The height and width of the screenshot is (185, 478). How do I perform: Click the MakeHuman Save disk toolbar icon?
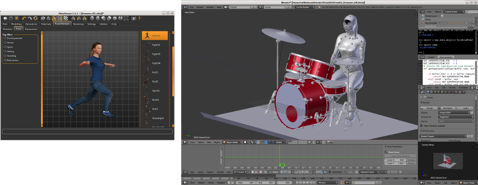tap(11, 18)
